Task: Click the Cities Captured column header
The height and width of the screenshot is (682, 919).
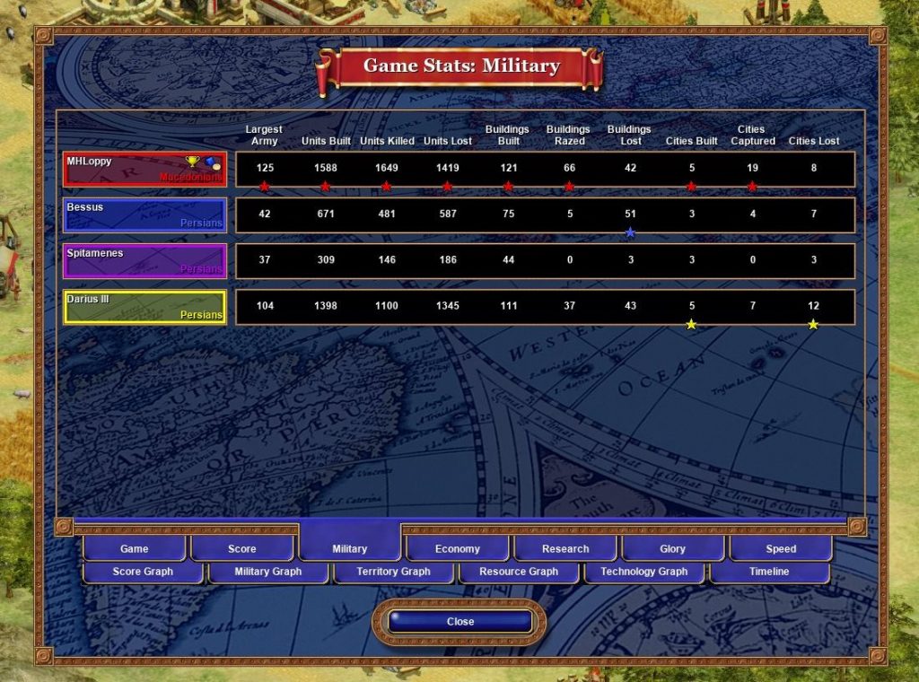Action: pos(753,135)
